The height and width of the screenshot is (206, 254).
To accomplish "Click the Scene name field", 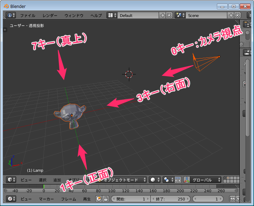I will click(x=207, y=15).
